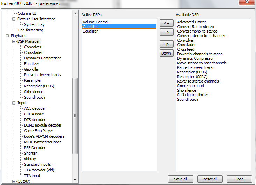Select Playback in the preferences tree

[x=18, y=36]
